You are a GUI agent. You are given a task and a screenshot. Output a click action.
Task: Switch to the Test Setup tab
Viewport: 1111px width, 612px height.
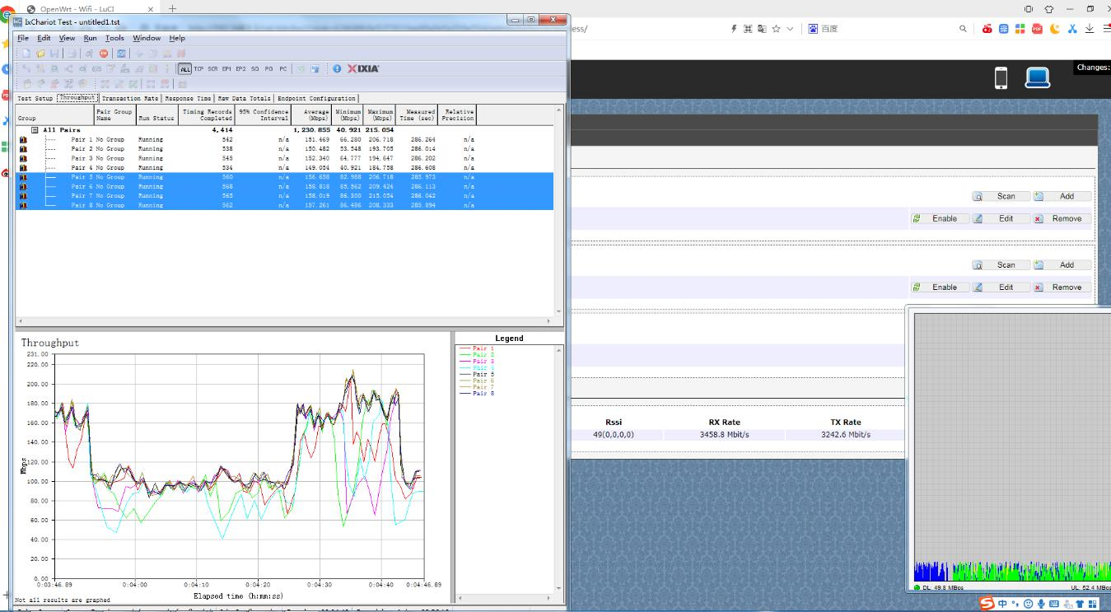[35, 99]
